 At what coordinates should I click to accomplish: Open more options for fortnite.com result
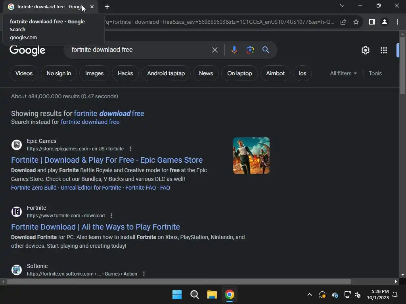111,216
